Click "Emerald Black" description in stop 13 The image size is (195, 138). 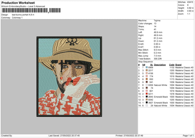point(161,103)
